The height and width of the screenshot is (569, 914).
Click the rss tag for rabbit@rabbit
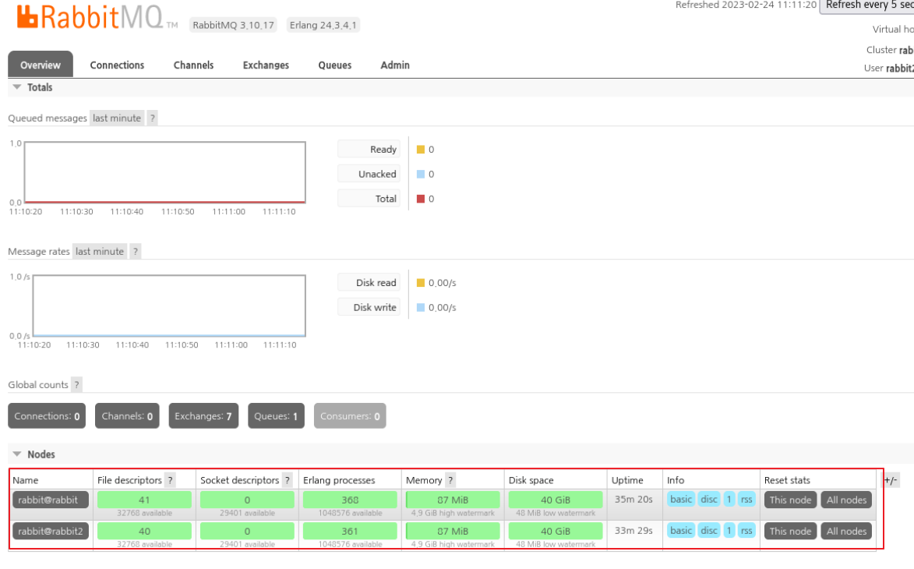click(746, 500)
